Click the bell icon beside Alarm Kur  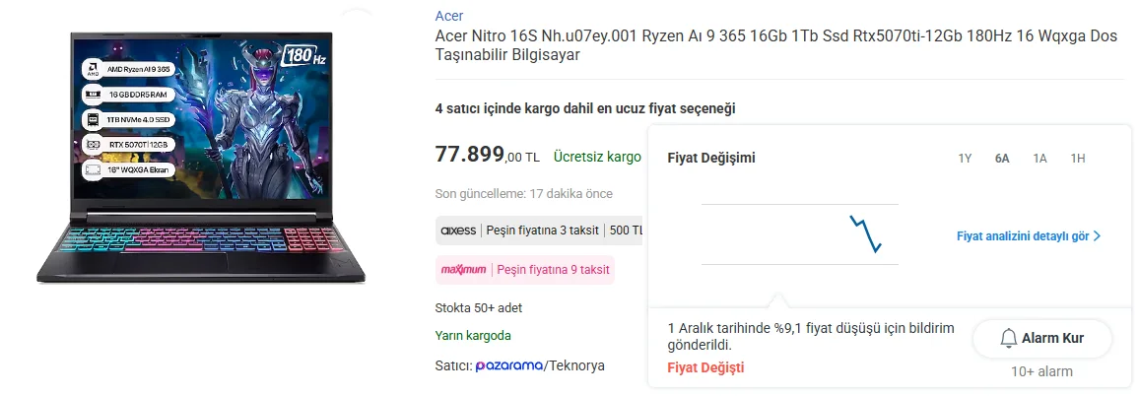click(x=1008, y=339)
